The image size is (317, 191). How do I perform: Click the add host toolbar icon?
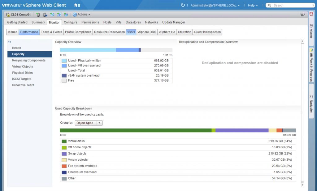[38, 15]
